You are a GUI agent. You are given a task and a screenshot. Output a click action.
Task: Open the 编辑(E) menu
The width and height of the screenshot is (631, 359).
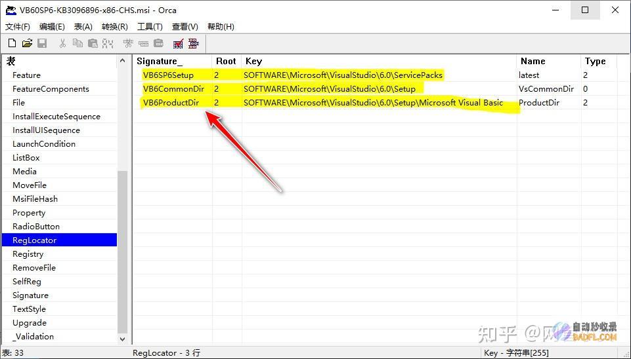[52, 27]
